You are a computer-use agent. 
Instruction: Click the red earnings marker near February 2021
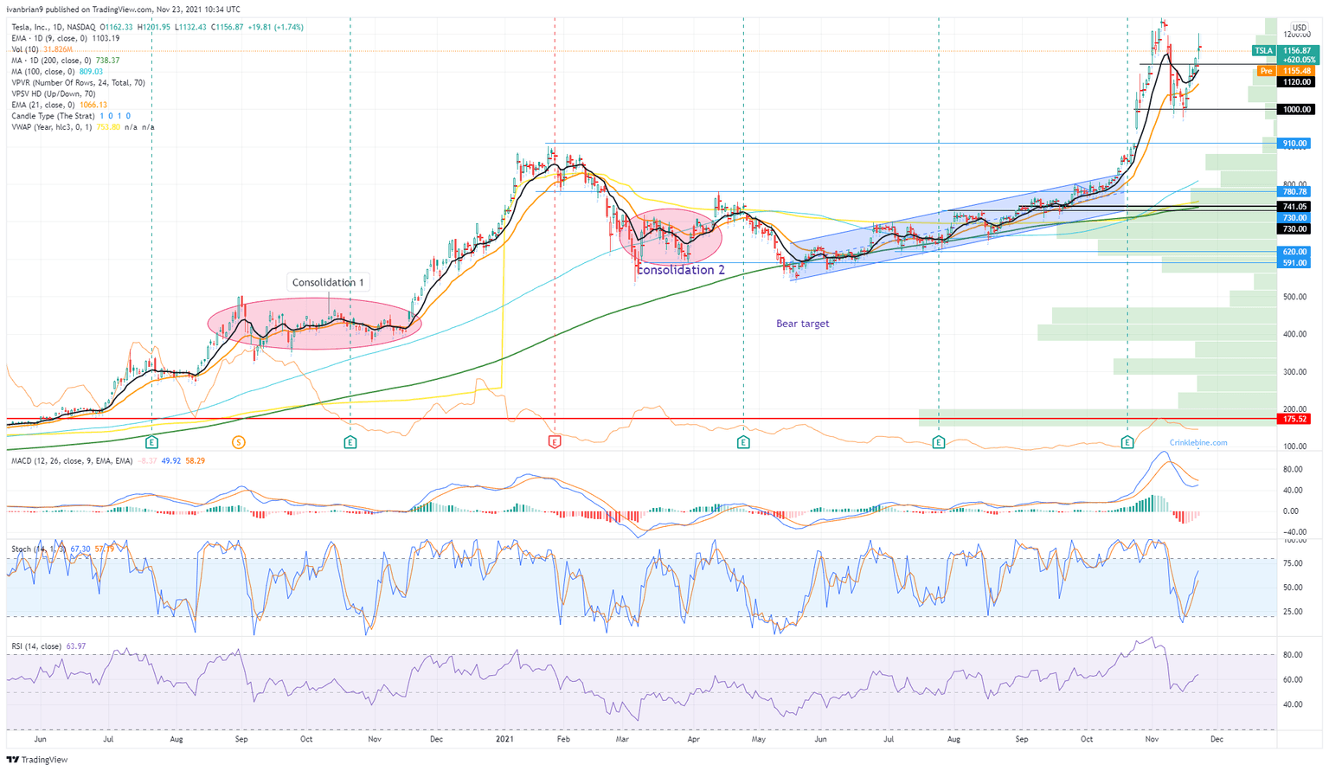click(x=555, y=442)
